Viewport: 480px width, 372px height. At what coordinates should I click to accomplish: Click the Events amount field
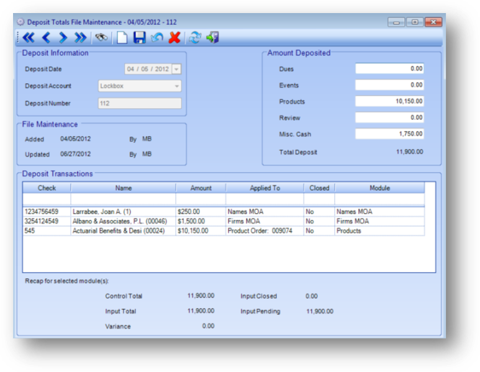click(x=389, y=85)
